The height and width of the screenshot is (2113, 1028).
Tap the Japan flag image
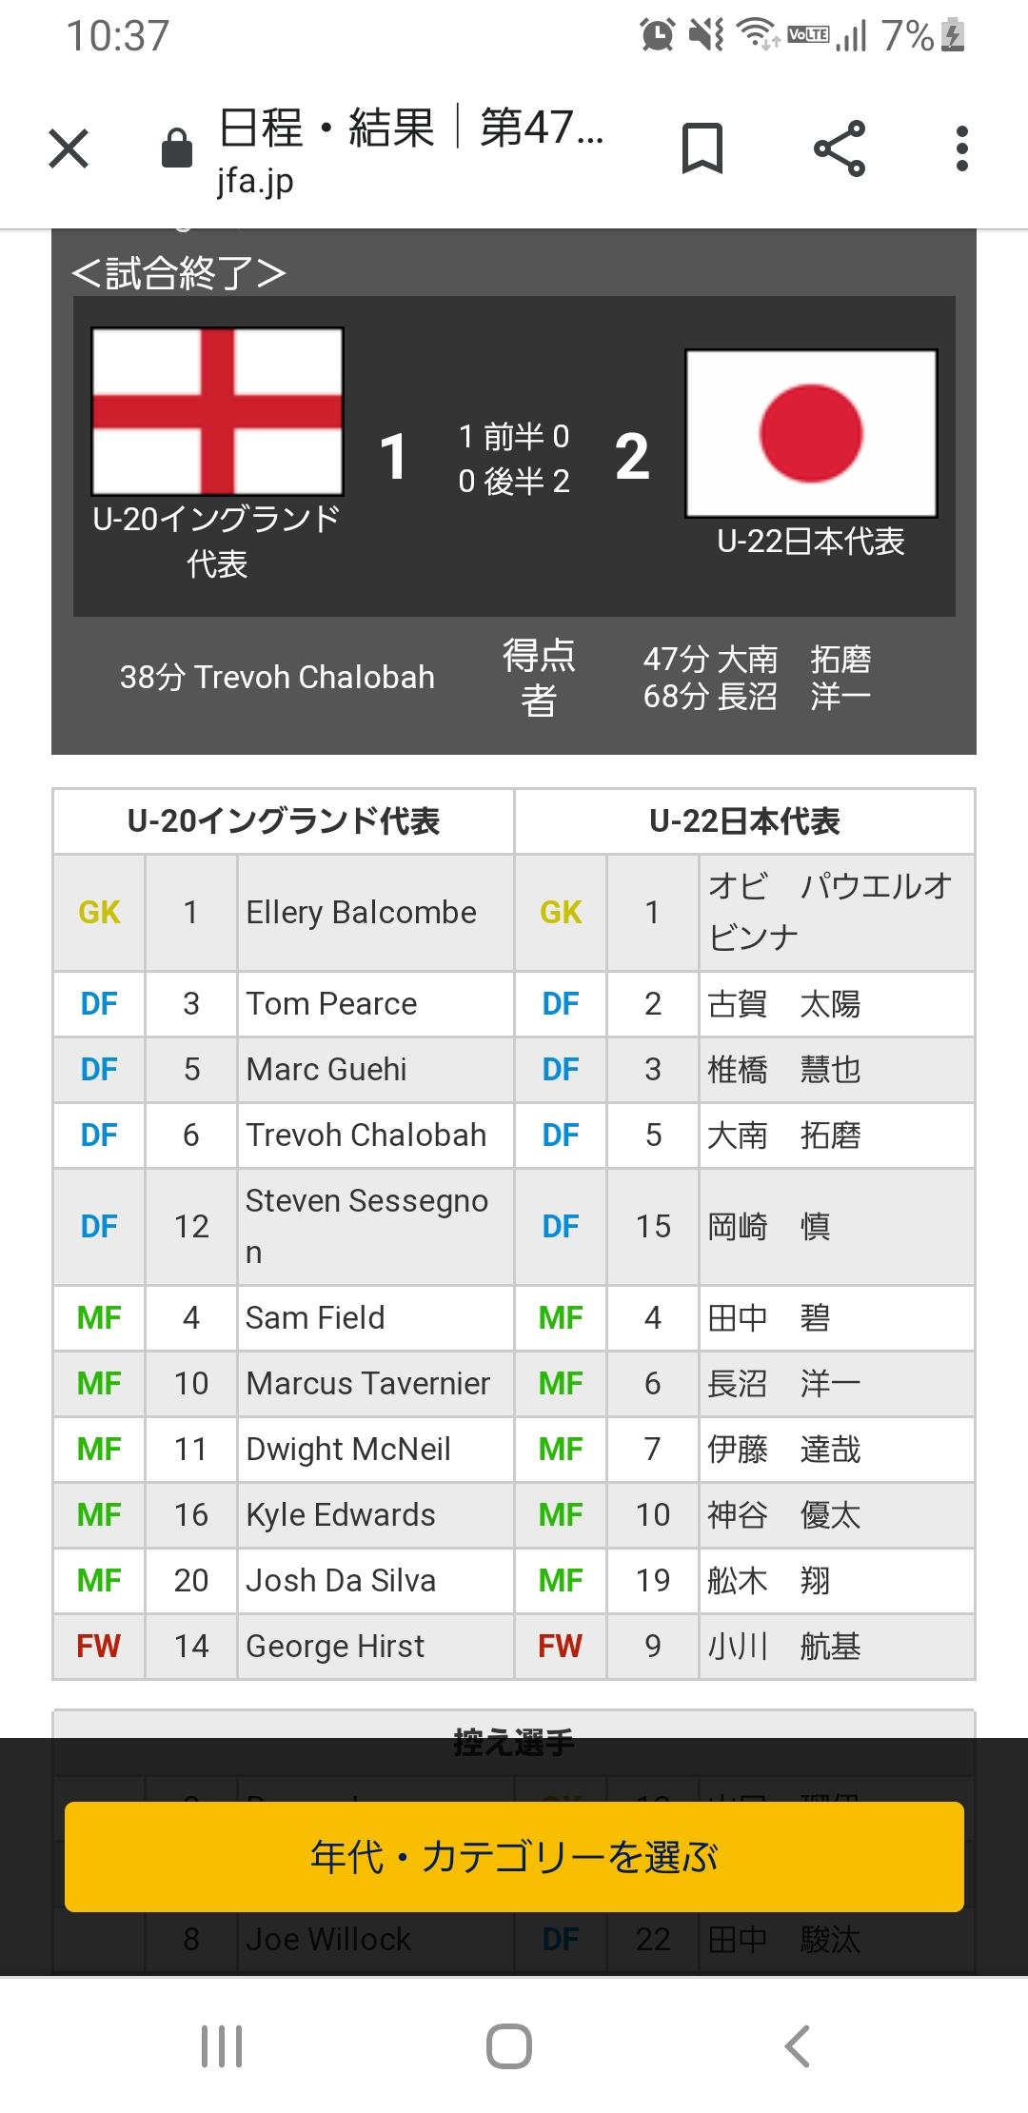click(811, 434)
